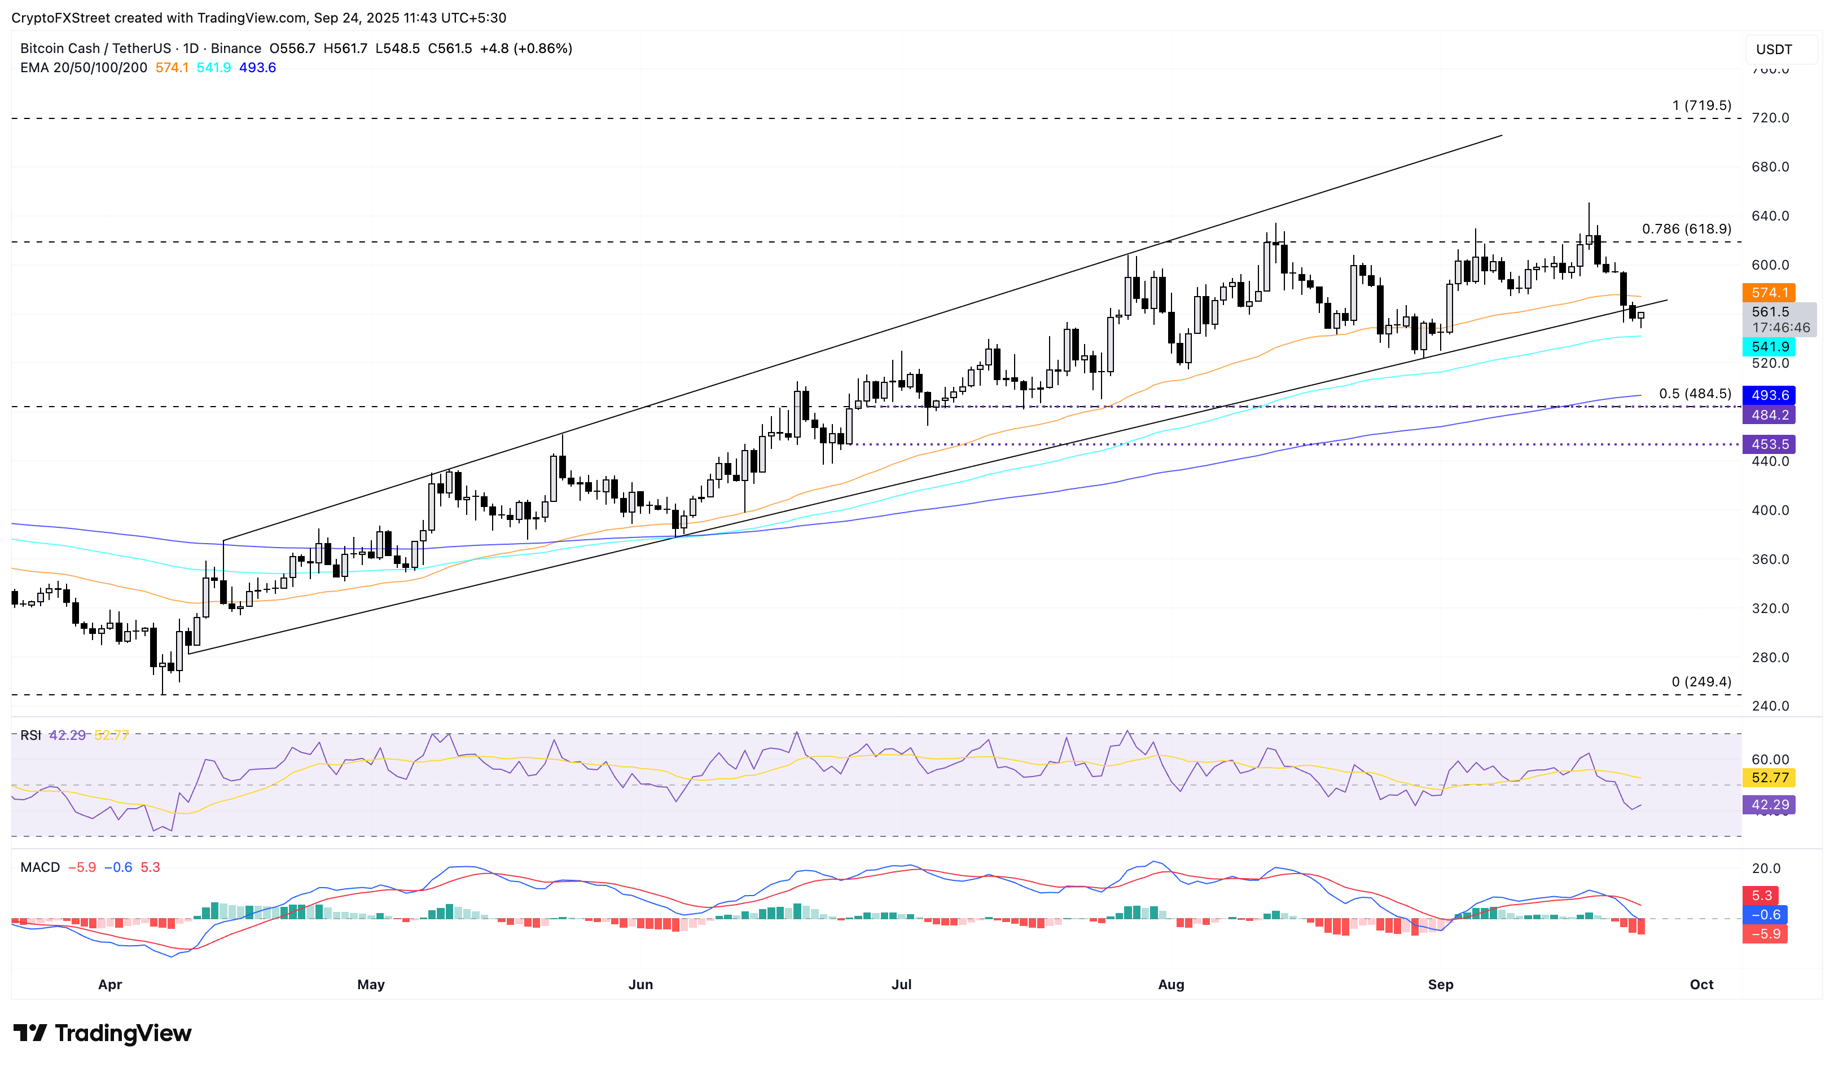The image size is (1834, 1067).
Task: Click the MACD indicator label
Action: tap(40, 867)
